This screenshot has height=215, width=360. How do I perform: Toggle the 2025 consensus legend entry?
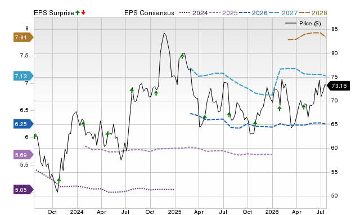(223, 13)
